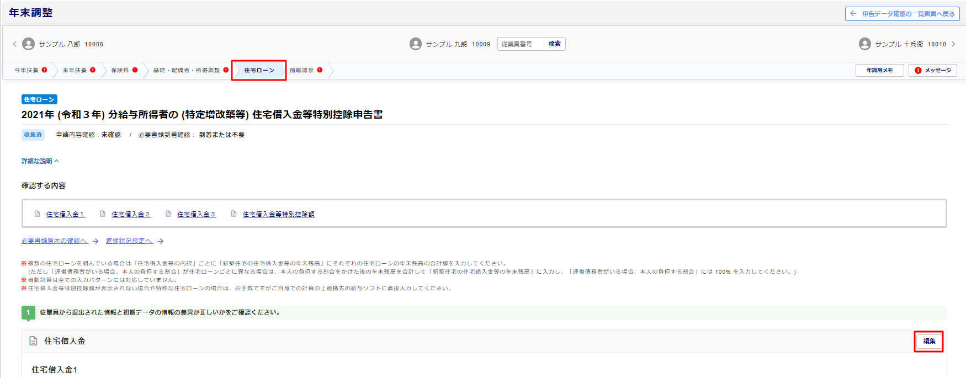Jump to 住宅借入金２ link

[x=131, y=214]
